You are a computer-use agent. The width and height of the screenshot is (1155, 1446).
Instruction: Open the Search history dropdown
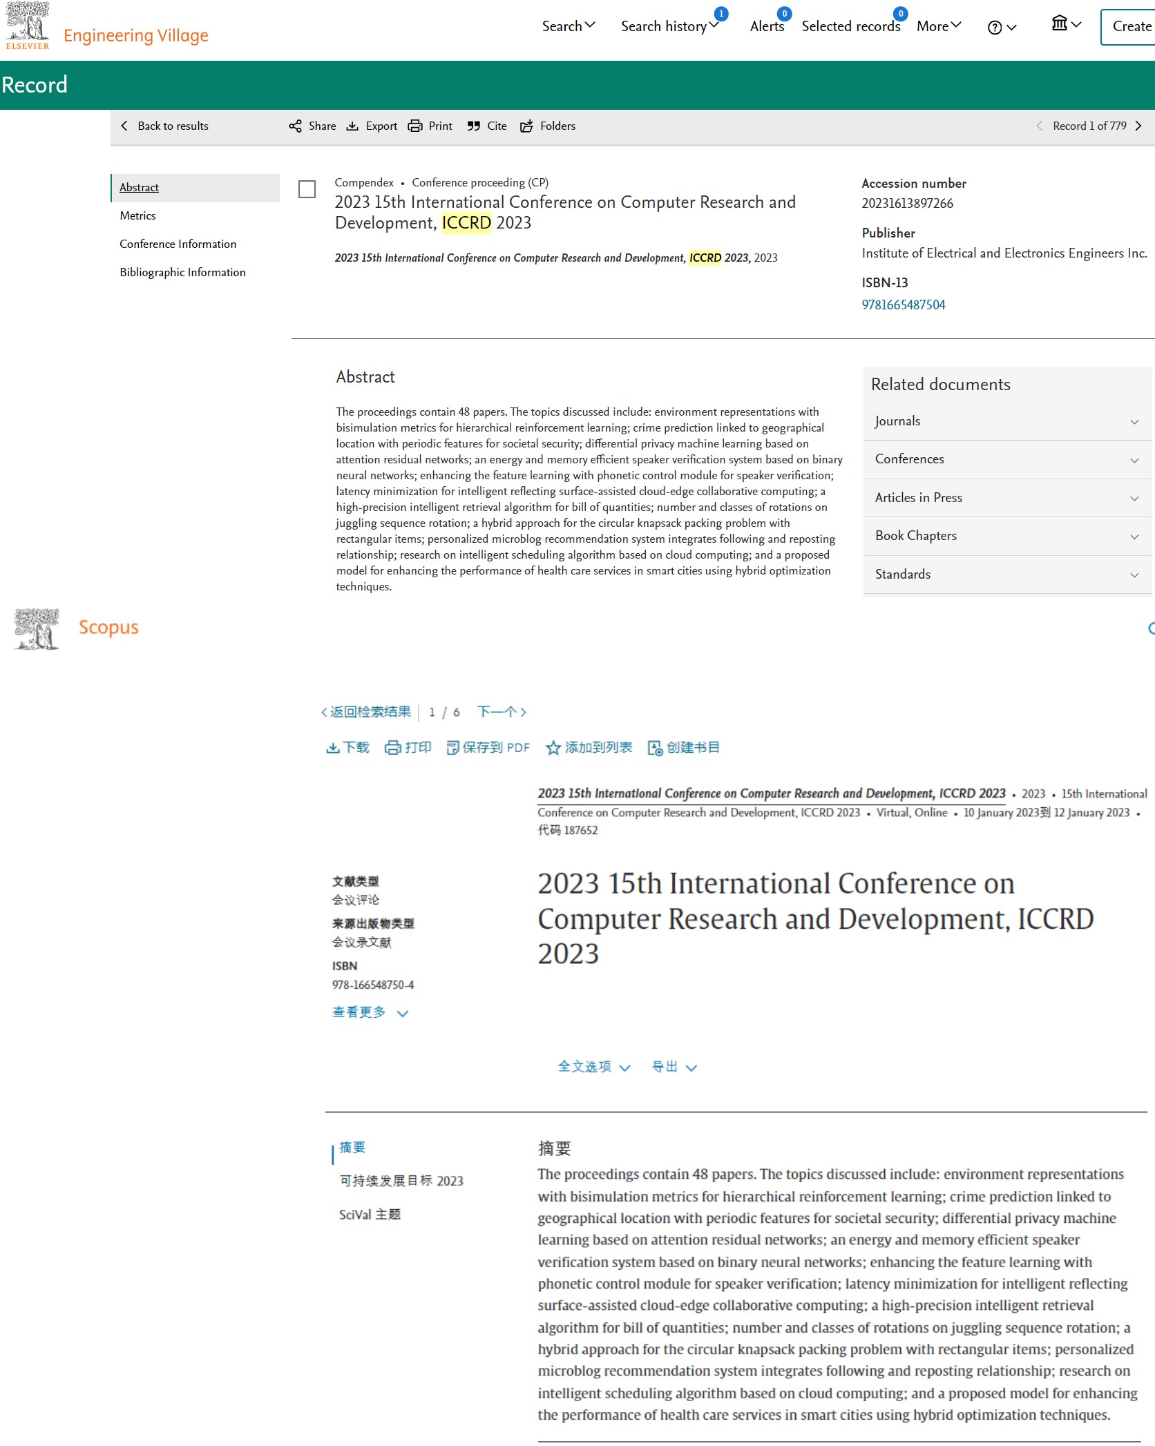(x=670, y=26)
